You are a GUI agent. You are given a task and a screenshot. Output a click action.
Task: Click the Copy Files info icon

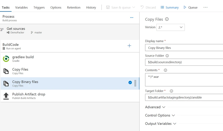(x=167, y=19)
